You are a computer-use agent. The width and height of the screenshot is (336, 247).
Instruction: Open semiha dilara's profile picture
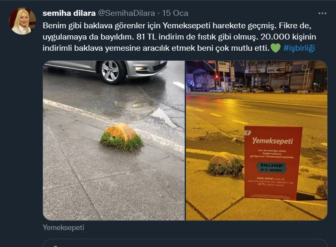tap(23, 21)
